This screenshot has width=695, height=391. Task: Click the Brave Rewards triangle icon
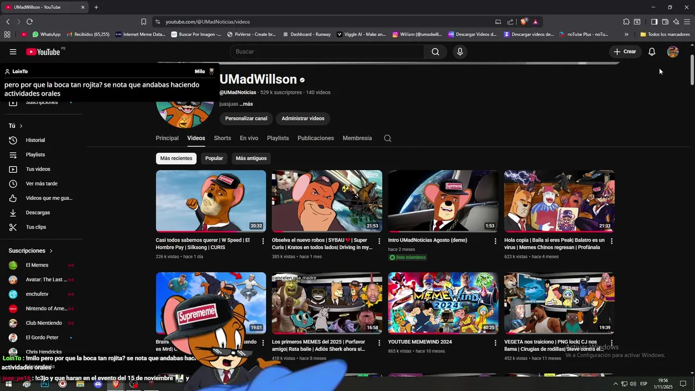[x=535, y=22]
